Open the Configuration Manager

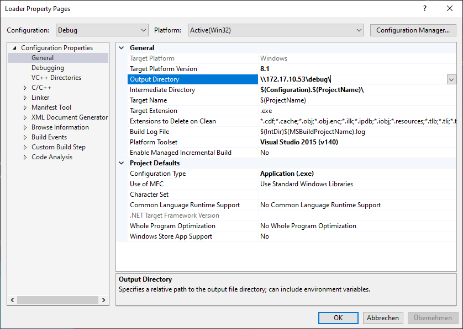coord(413,30)
